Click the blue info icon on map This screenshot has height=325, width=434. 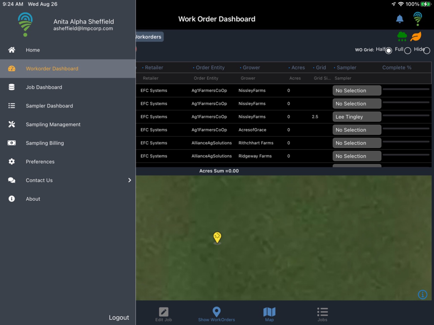423,294
